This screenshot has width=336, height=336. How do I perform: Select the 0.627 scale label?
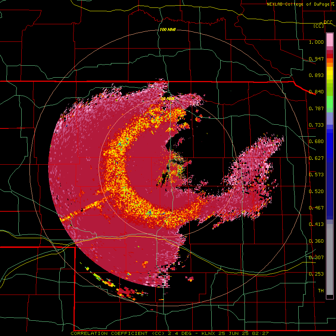(316, 158)
